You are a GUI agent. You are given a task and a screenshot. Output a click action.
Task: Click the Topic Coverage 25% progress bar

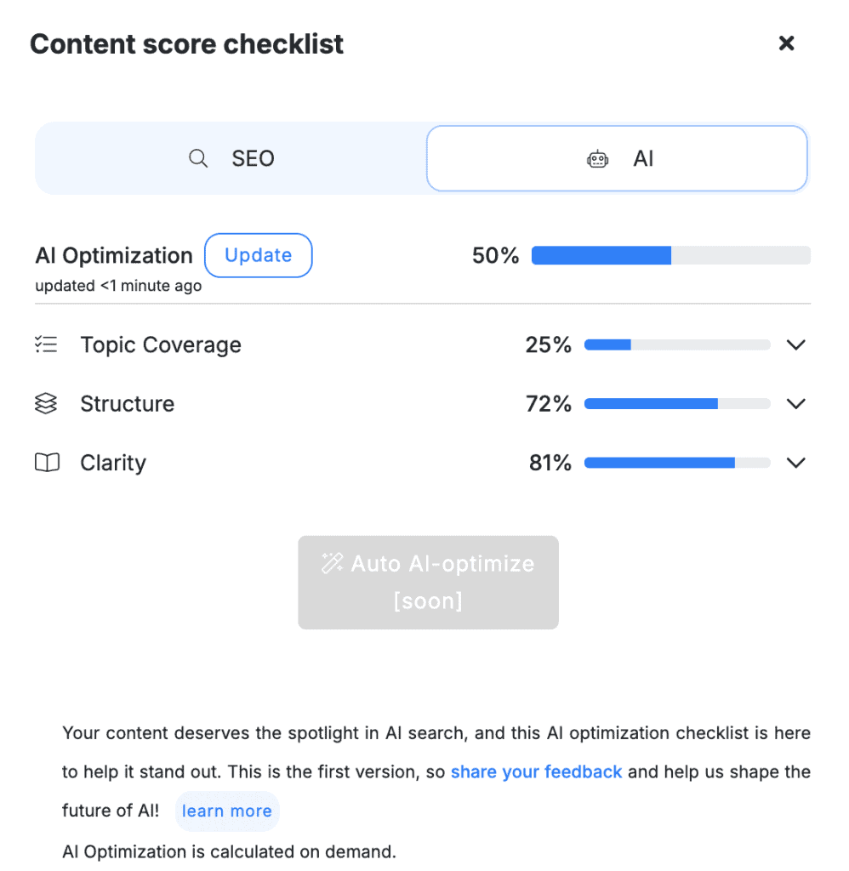point(676,345)
